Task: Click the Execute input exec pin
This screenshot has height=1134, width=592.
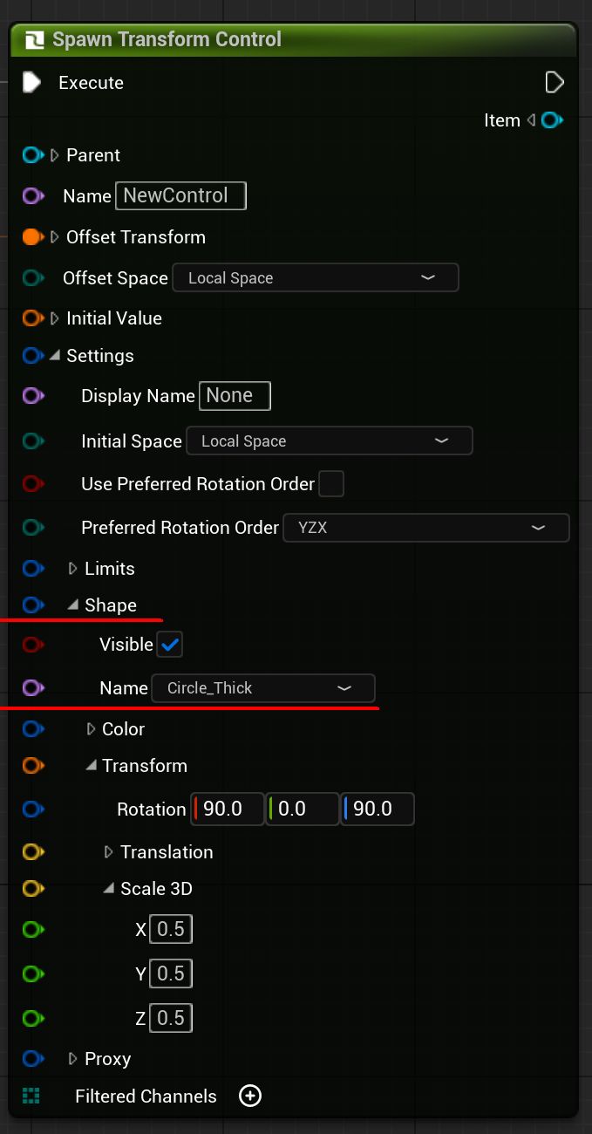Action: pos(31,83)
